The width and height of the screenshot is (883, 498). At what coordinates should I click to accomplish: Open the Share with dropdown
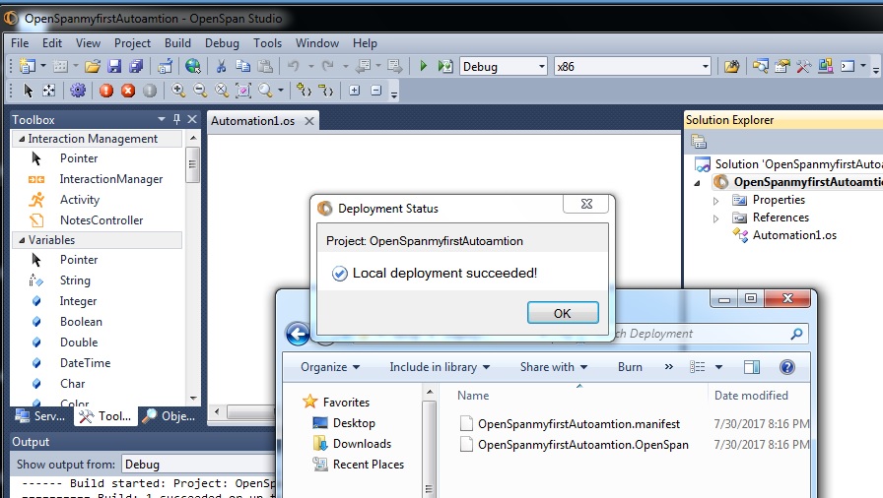[554, 367]
